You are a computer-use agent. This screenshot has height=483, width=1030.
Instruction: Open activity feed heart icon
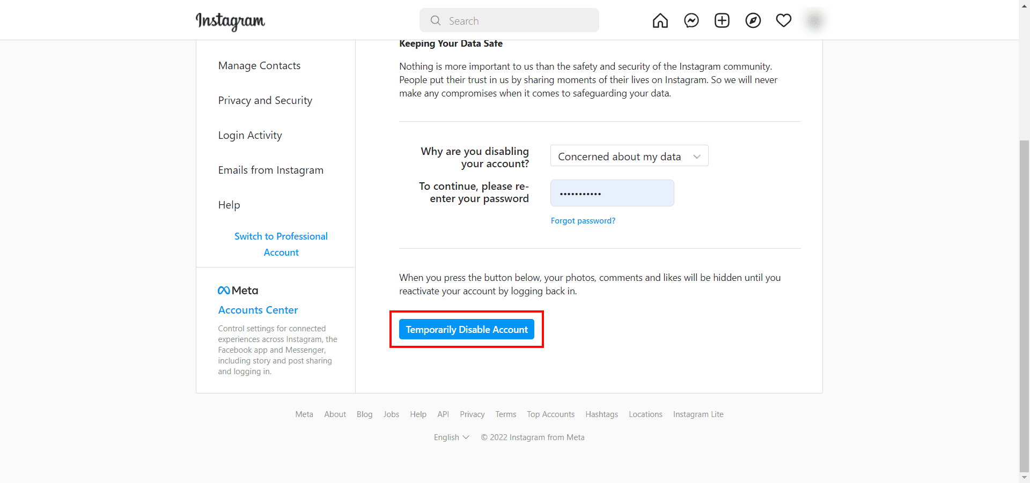[783, 21]
